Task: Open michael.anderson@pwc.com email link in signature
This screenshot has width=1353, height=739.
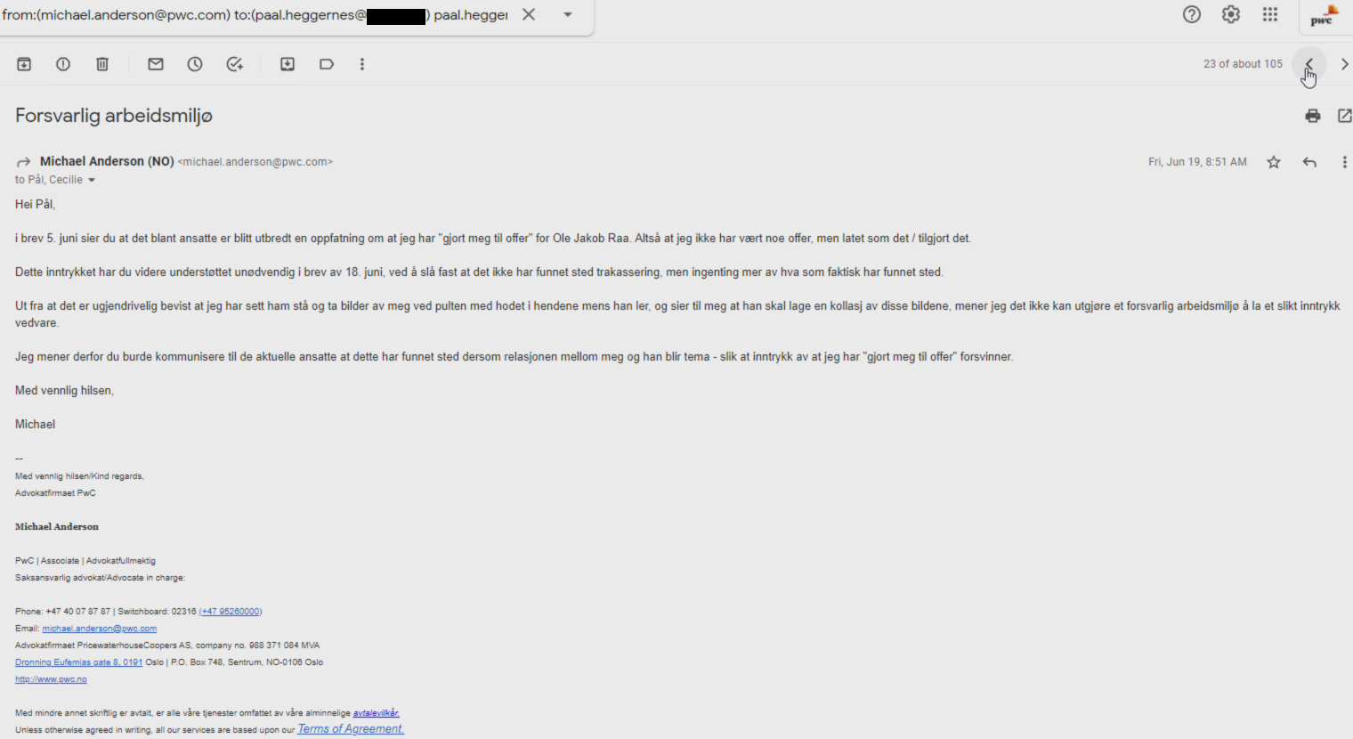Action: [x=100, y=629]
